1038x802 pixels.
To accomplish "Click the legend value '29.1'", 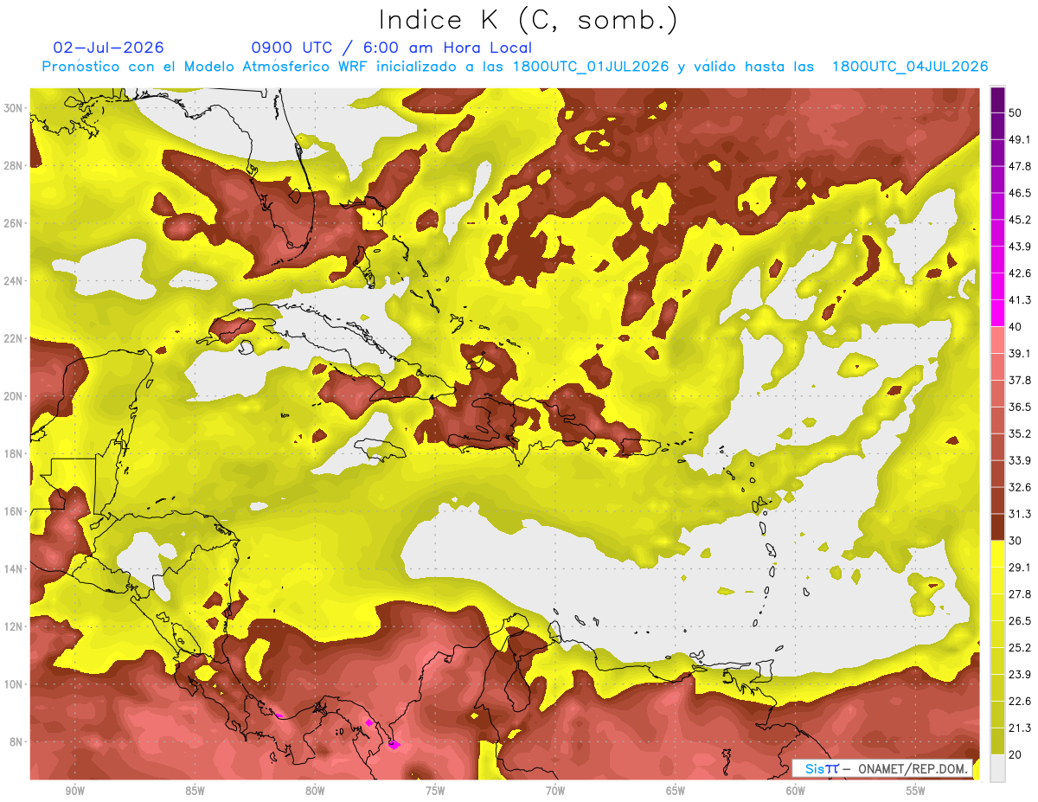I will pyautogui.click(x=1019, y=567).
